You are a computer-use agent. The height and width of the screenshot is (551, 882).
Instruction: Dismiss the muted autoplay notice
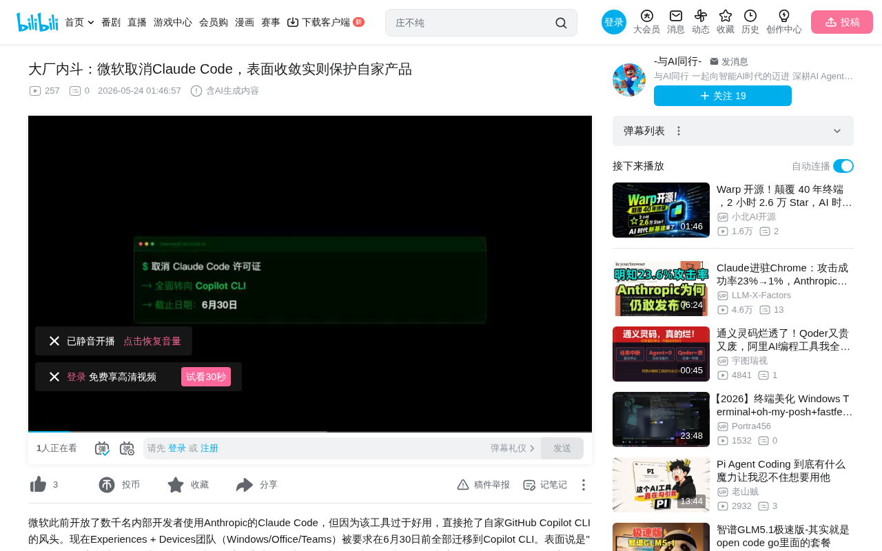(54, 341)
